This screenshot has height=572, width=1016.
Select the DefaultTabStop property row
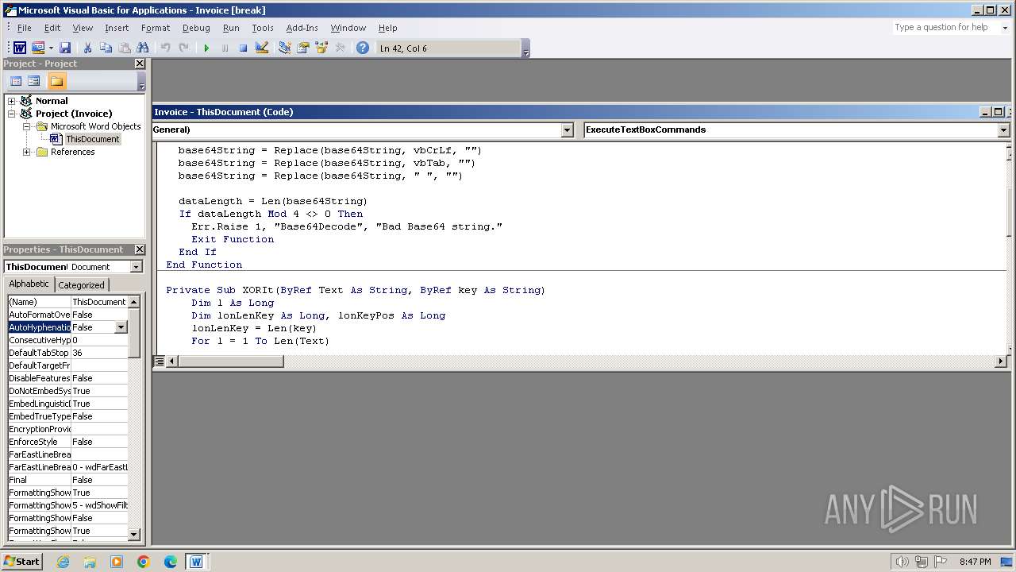67,353
